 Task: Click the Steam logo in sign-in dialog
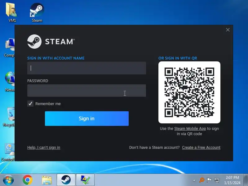point(34,42)
